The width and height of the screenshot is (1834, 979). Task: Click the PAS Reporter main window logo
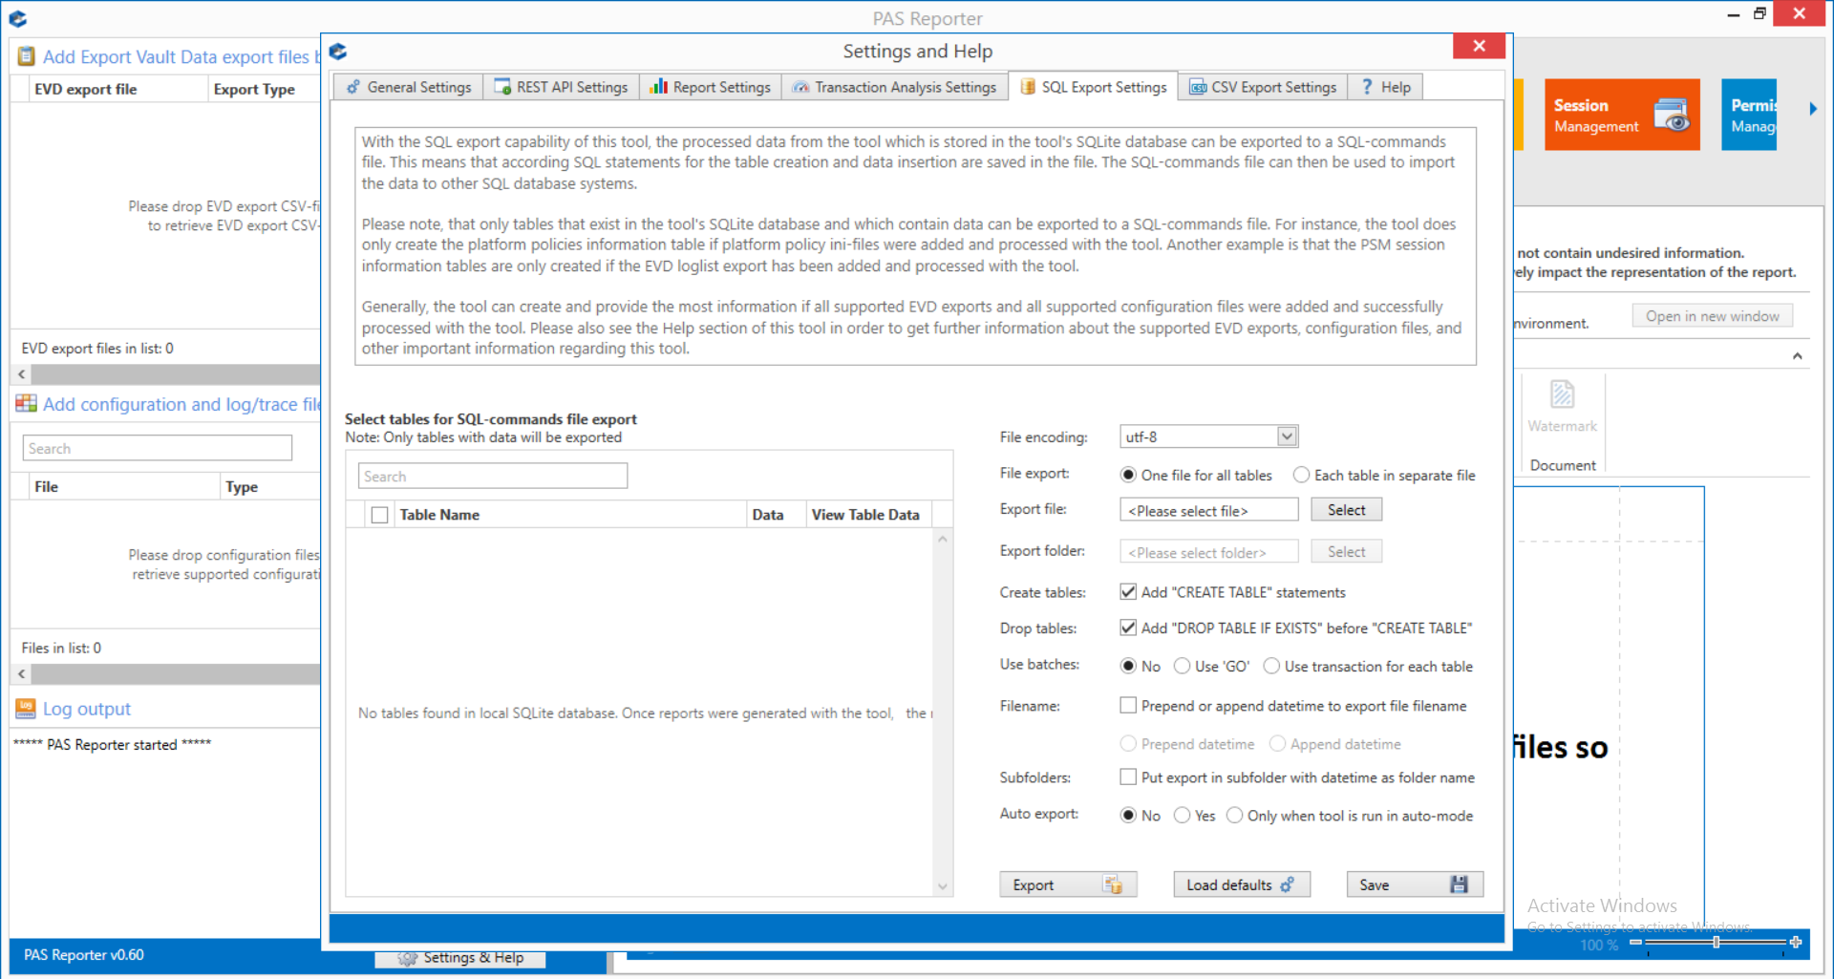coord(17,18)
